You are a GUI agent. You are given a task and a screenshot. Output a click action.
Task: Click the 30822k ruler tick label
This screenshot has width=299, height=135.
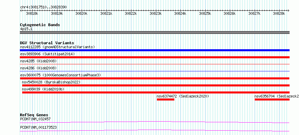pyautogui.click(x=131, y=13)
